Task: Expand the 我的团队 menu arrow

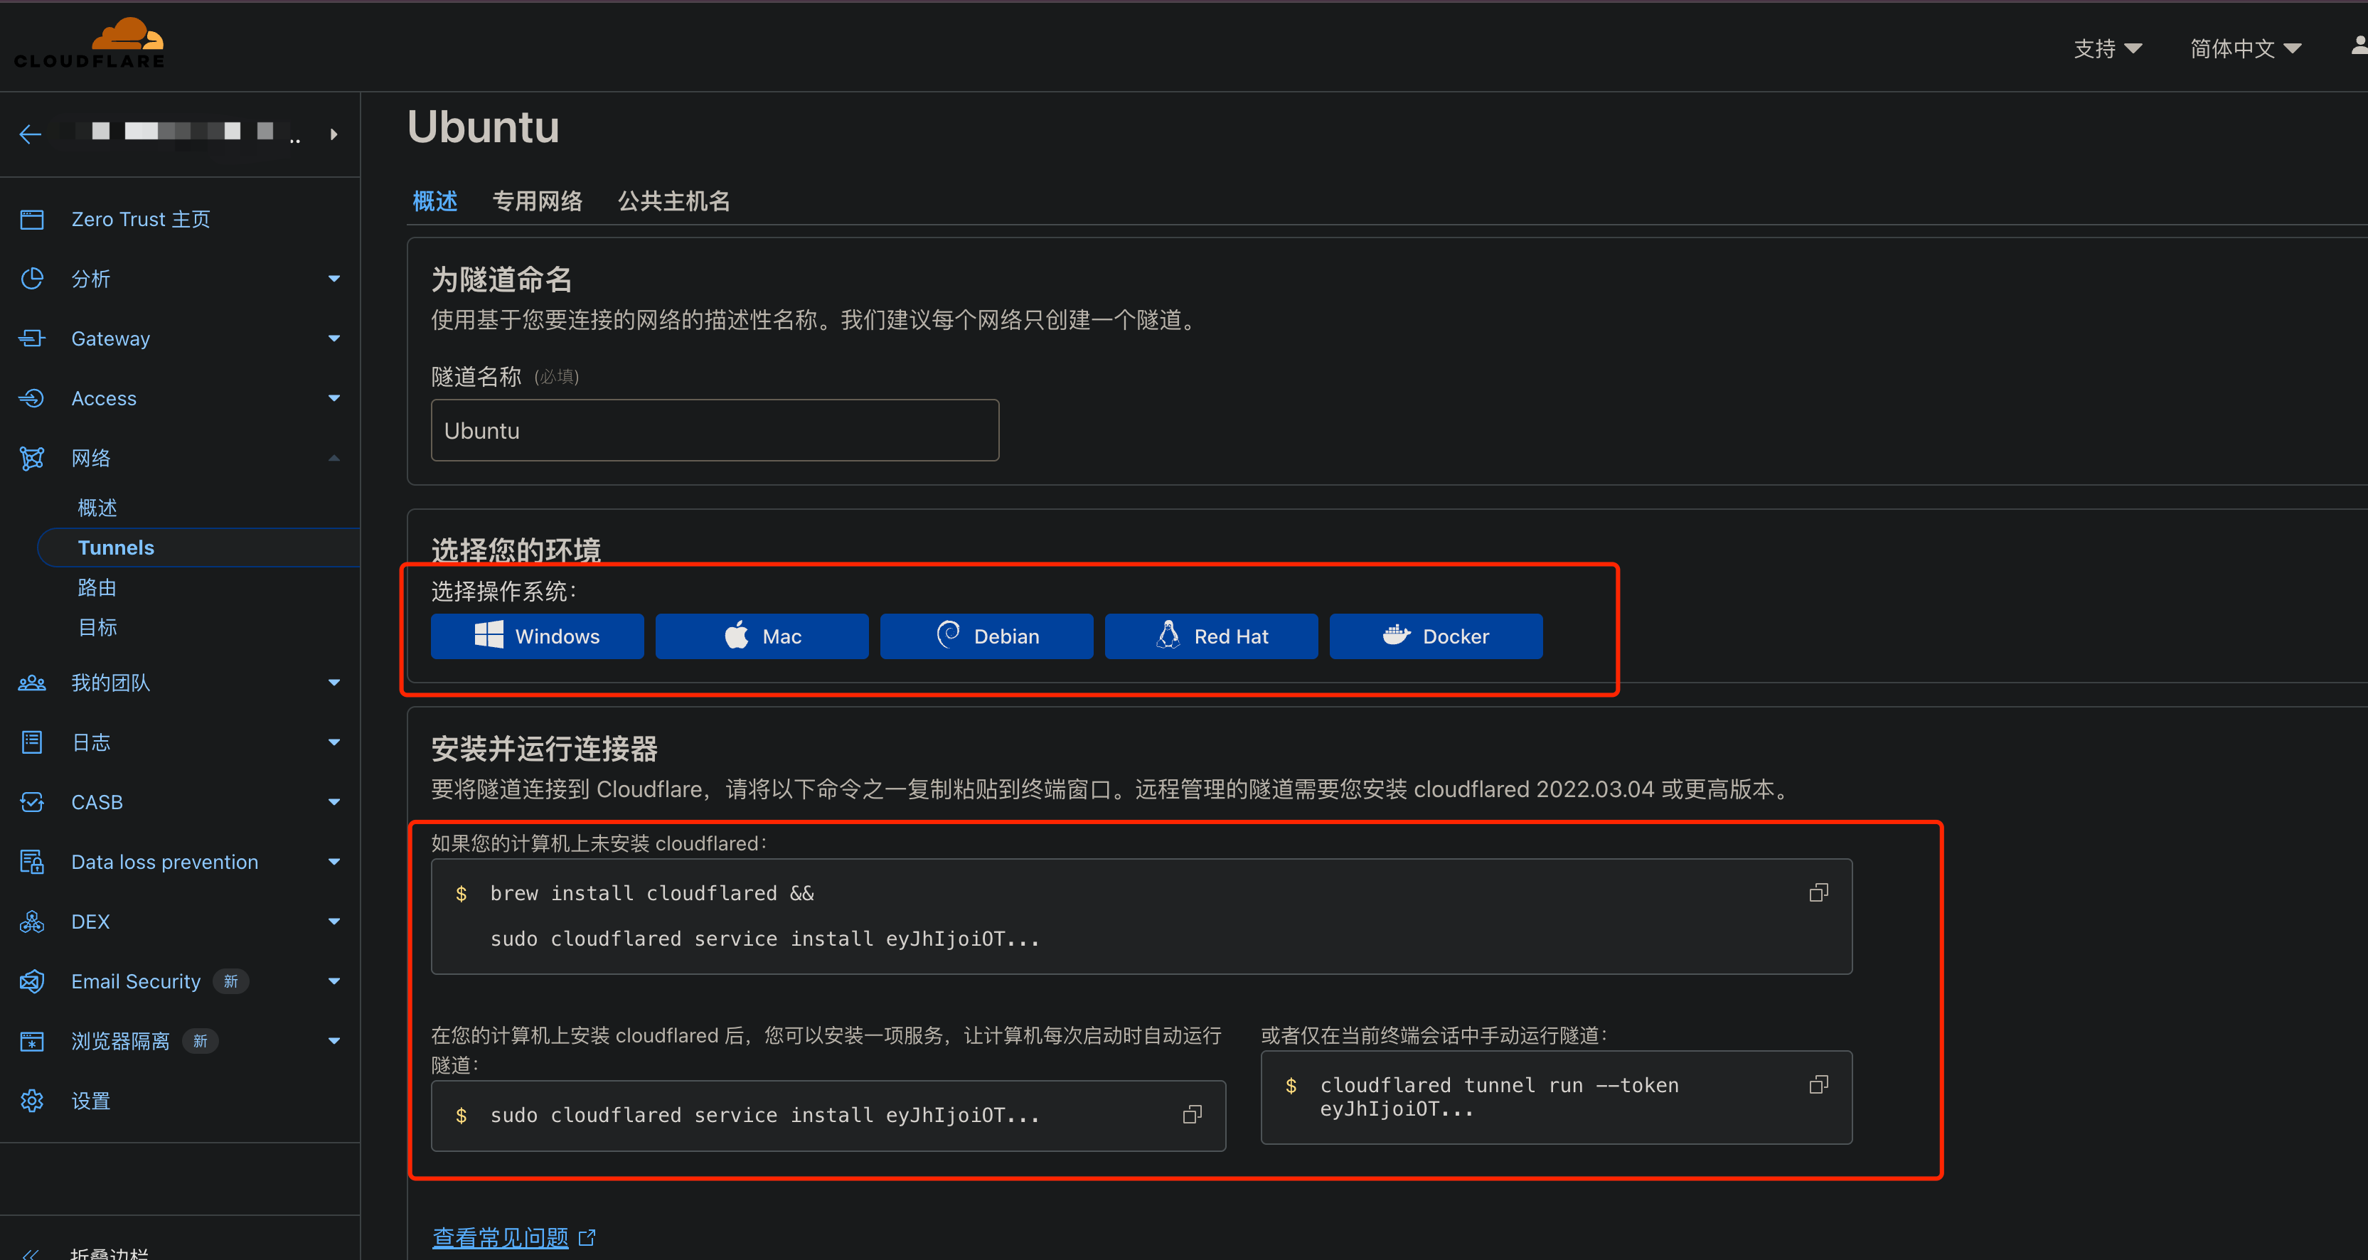Action: 335,683
